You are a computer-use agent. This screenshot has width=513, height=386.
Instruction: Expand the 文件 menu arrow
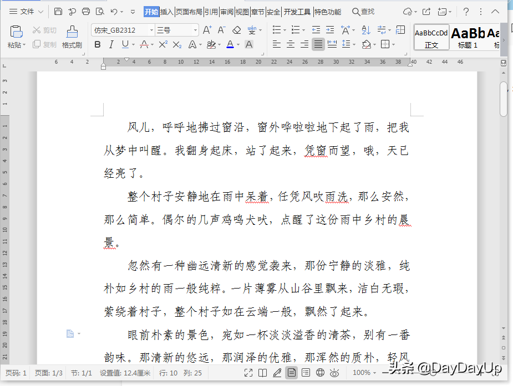click(40, 12)
